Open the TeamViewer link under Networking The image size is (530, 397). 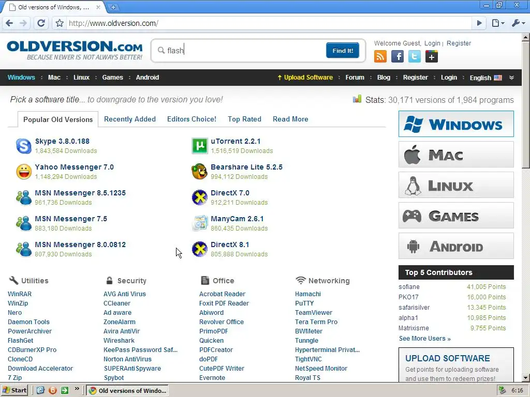(313, 313)
